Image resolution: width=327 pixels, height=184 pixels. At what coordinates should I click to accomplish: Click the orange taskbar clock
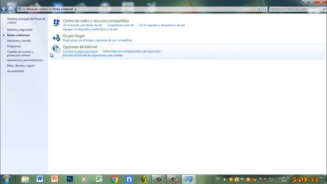(x=306, y=179)
